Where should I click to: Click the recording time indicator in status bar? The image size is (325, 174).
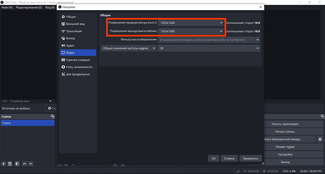pos(271,171)
